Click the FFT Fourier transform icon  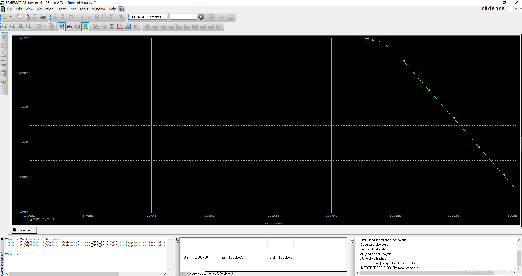pyautogui.click(x=70, y=26)
